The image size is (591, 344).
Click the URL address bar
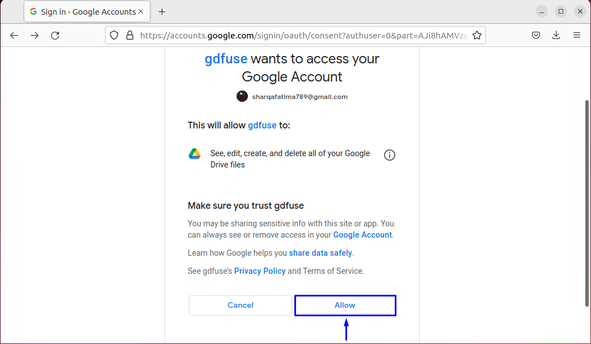303,35
